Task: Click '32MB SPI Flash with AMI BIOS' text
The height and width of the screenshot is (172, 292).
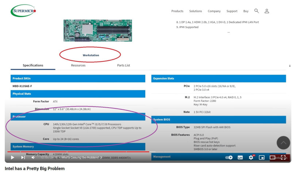Action: pos(212,127)
